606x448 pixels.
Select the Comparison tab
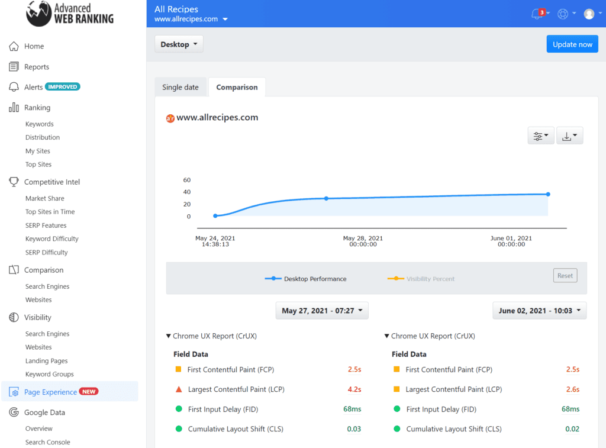[x=237, y=87]
